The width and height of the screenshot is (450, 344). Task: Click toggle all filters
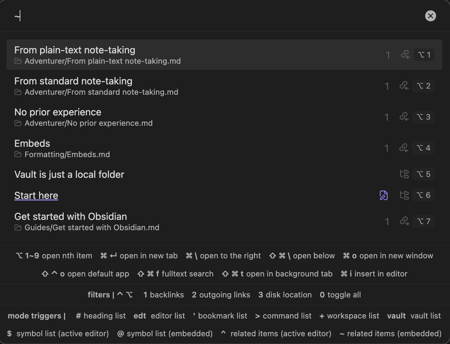(340, 295)
